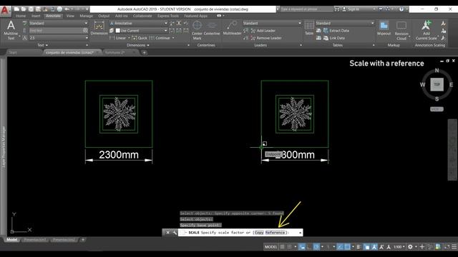Click the new file tab plus button
The width and height of the screenshot is (458, 257).
[x=145, y=52]
